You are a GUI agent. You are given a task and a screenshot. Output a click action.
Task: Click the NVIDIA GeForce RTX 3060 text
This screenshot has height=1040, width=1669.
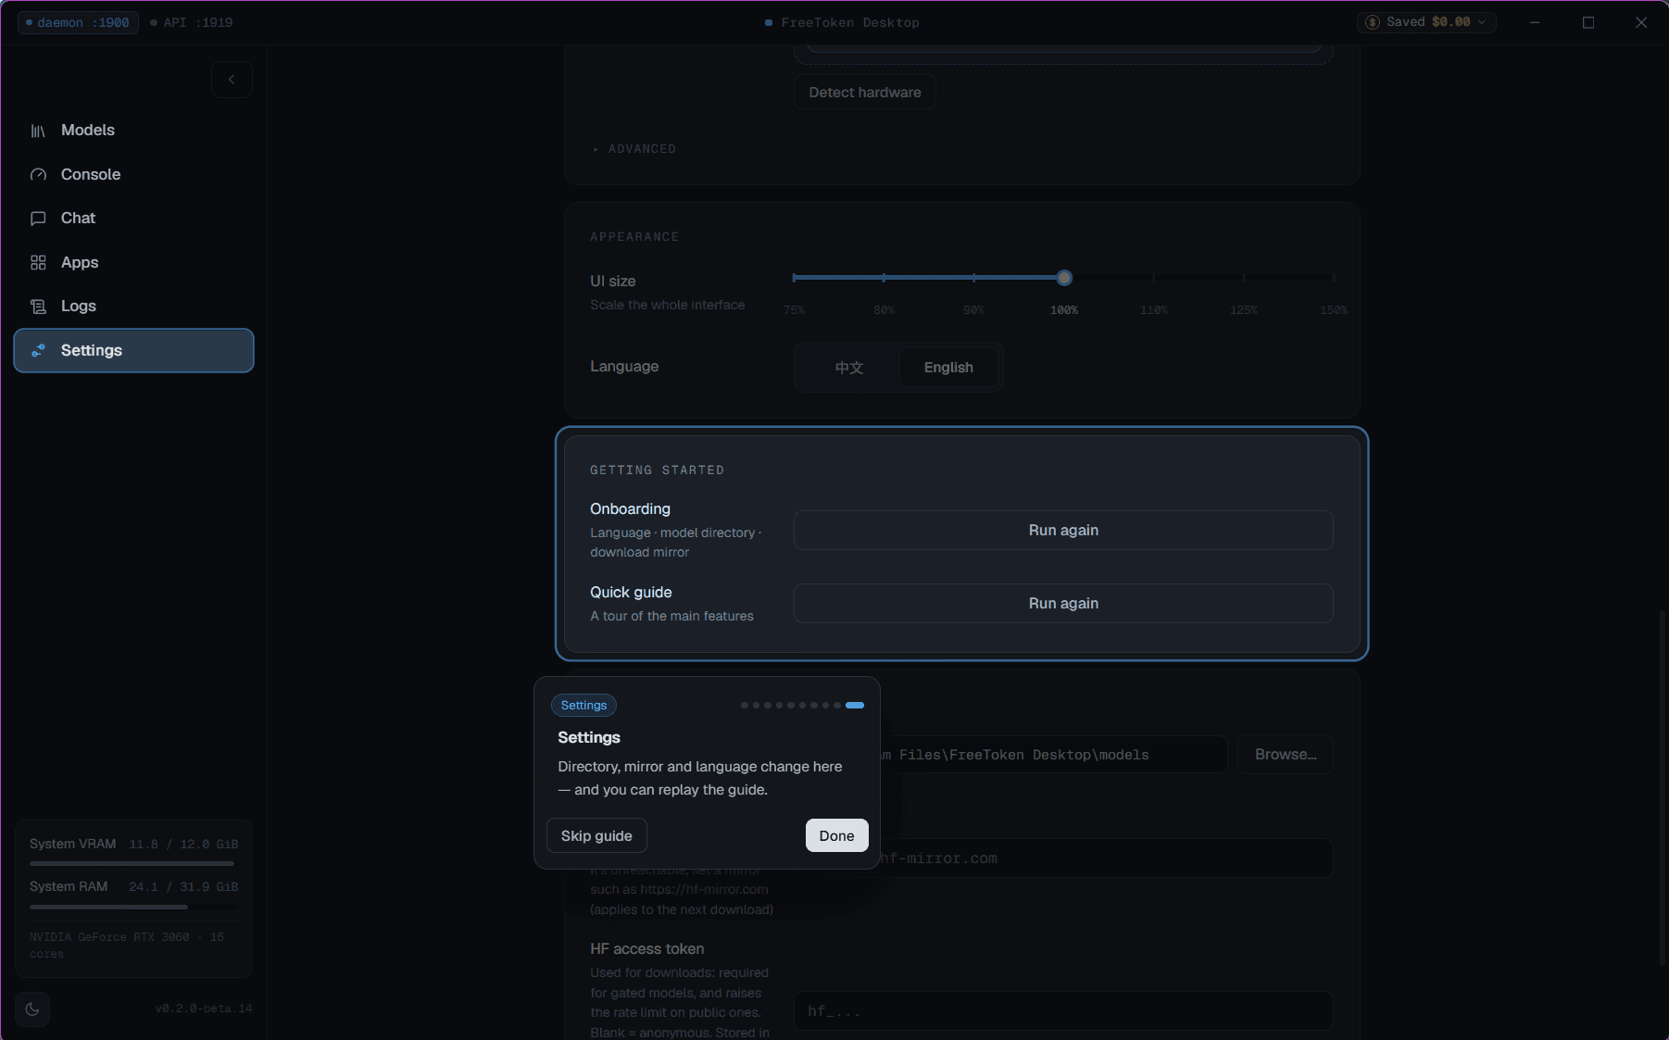(127, 946)
